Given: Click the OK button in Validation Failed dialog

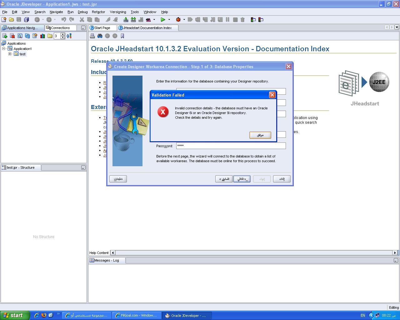Looking at the screenshot, I should tap(260, 135).
